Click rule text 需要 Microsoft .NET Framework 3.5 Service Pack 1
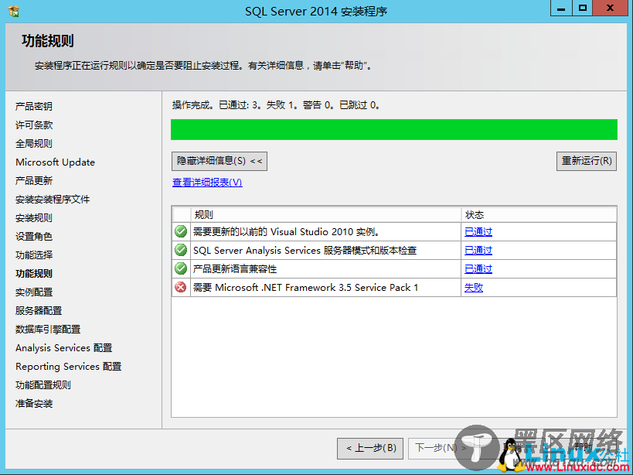Screen dimensions: 633x475 coord(305,288)
